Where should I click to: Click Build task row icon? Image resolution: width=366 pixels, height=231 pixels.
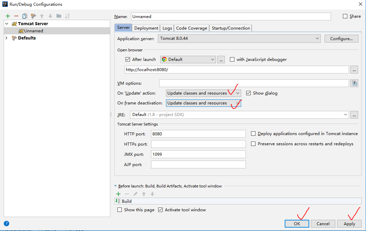click(x=118, y=201)
